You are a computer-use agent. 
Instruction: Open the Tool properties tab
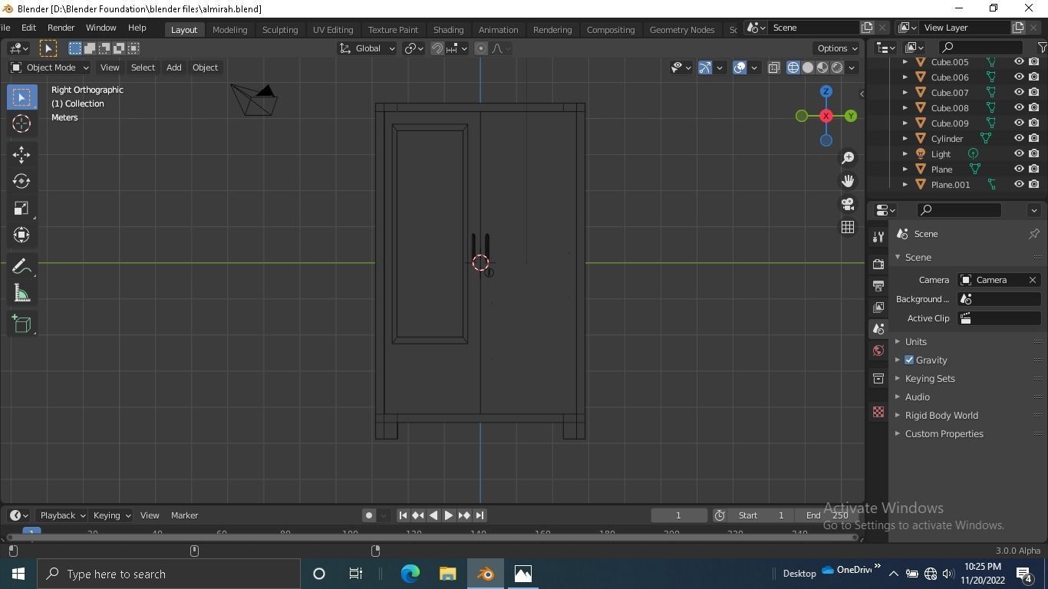(878, 237)
